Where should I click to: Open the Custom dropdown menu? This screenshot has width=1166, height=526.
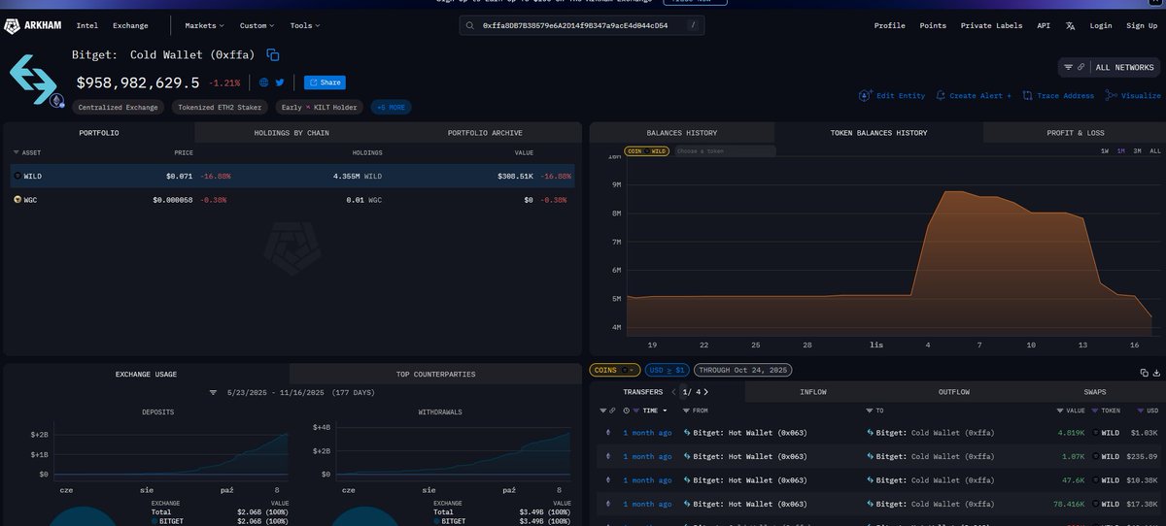point(257,26)
